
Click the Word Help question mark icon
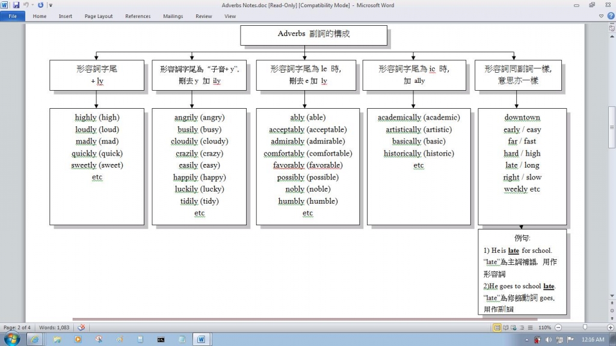click(x=611, y=16)
